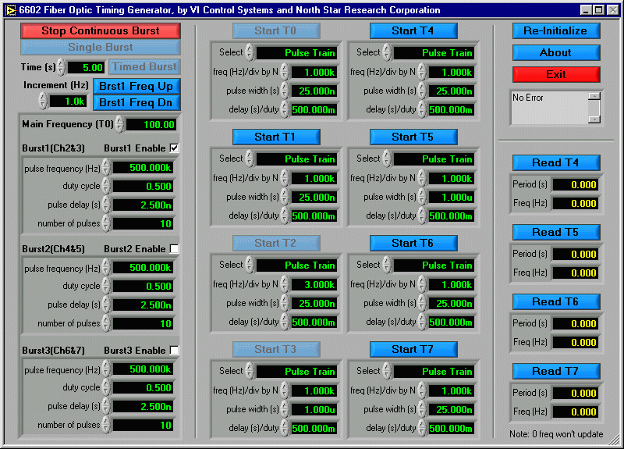Screen dimensions: 624x449
Task: Click Burst2 number of pulses stepper
Action: 106,323
